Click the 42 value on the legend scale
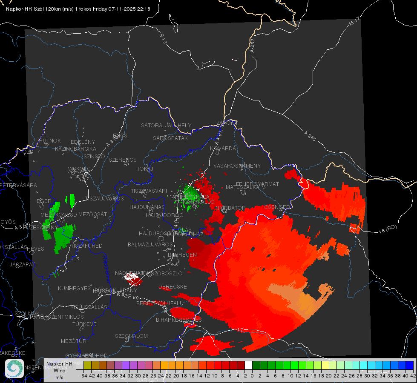The image size is (417, 383). [413, 376]
